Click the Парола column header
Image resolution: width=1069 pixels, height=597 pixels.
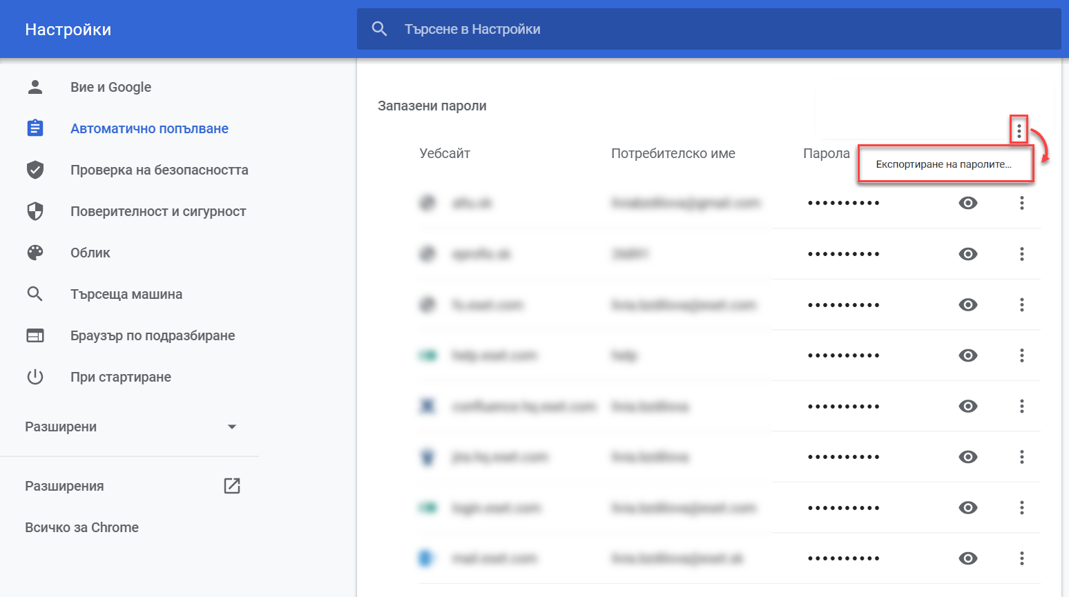tap(826, 153)
